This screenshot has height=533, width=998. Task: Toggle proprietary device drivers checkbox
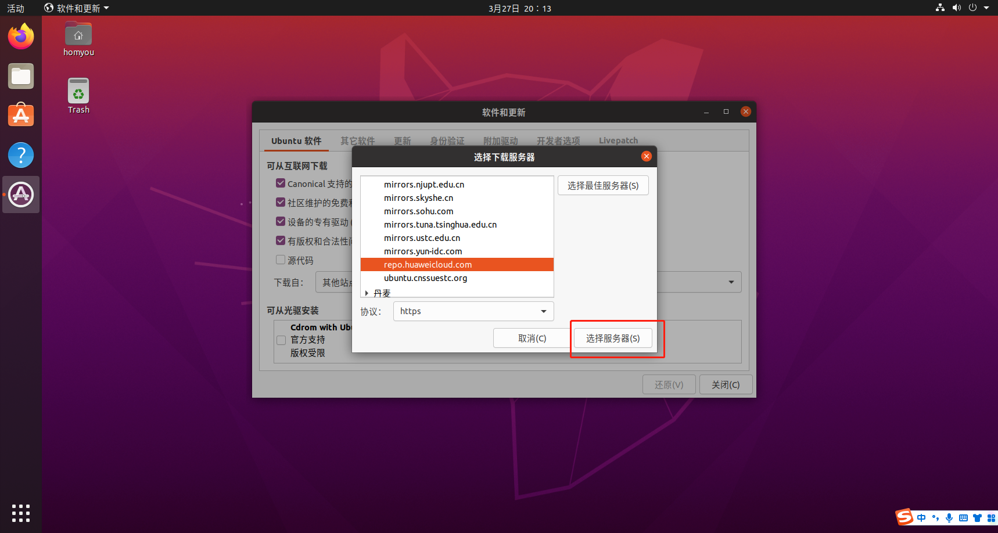(281, 221)
